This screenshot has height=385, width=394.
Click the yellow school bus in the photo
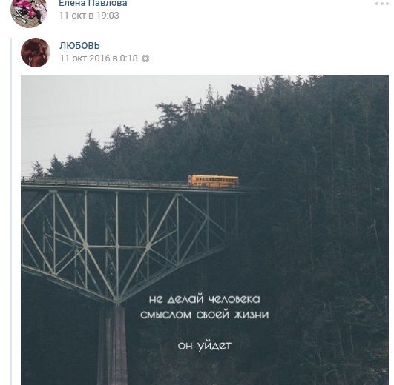(213, 181)
